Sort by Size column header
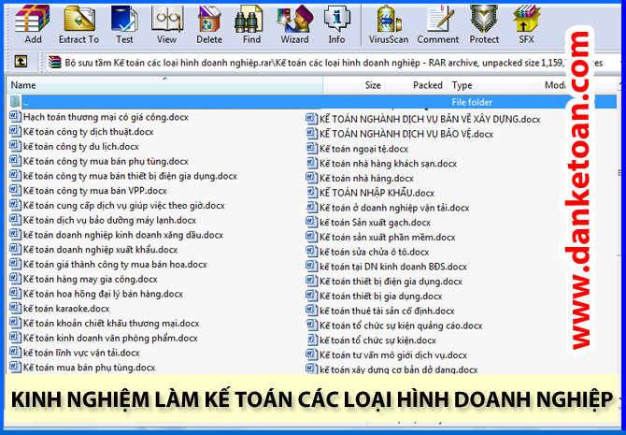The width and height of the screenshot is (626, 435). click(373, 85)
